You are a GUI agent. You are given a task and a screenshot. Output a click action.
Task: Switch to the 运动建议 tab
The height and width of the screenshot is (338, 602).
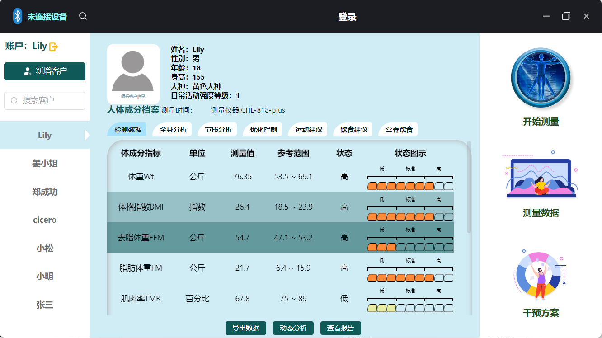(x=309, y=130)
